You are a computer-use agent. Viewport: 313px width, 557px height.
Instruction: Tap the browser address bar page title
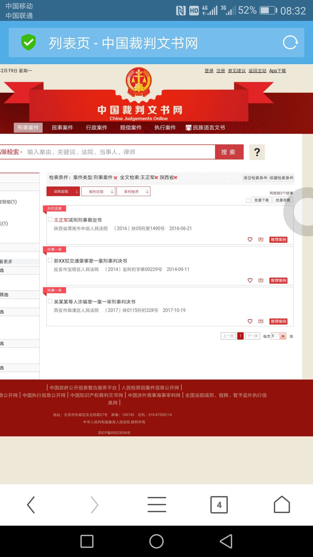tap(123, 43)
